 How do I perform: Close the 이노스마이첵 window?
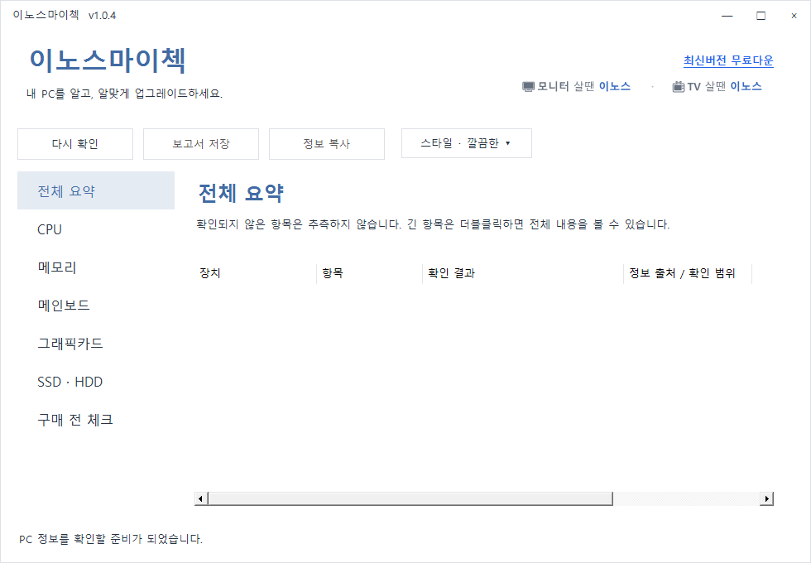click(x=794, y=16)
